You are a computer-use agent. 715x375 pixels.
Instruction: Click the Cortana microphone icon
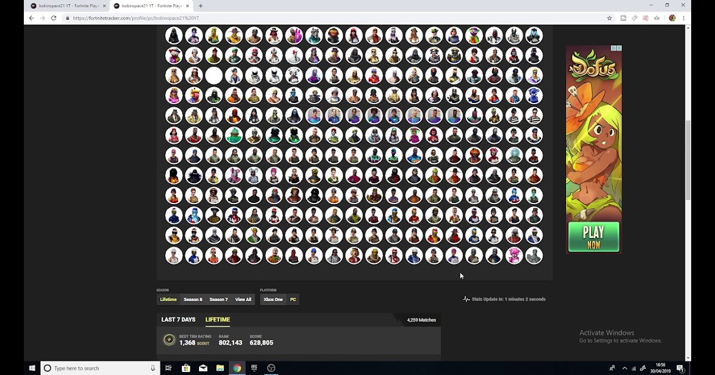pyautogui.click(x=153, y=368)
